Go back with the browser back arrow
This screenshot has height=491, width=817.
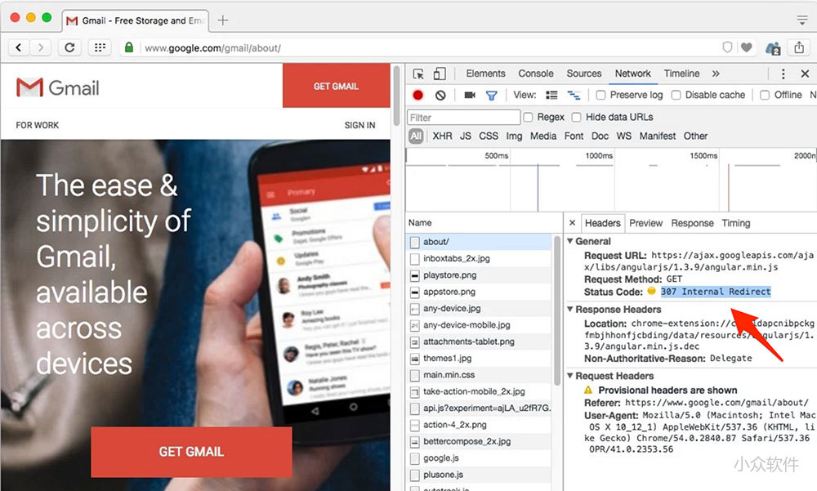(x=19, y=48)
